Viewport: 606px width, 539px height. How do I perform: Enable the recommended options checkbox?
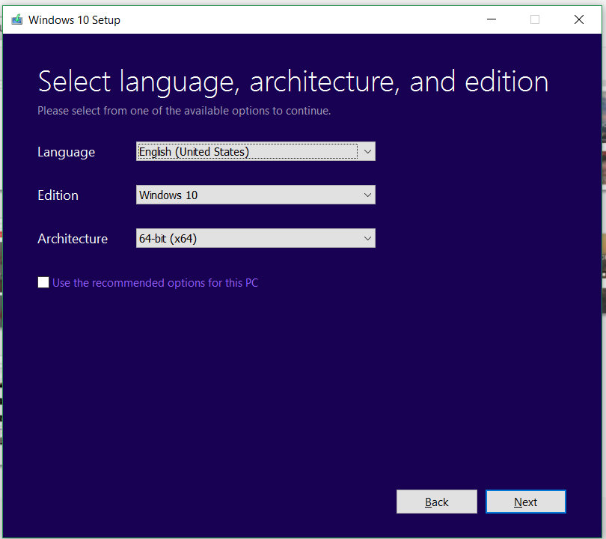[x=43, y=283]
